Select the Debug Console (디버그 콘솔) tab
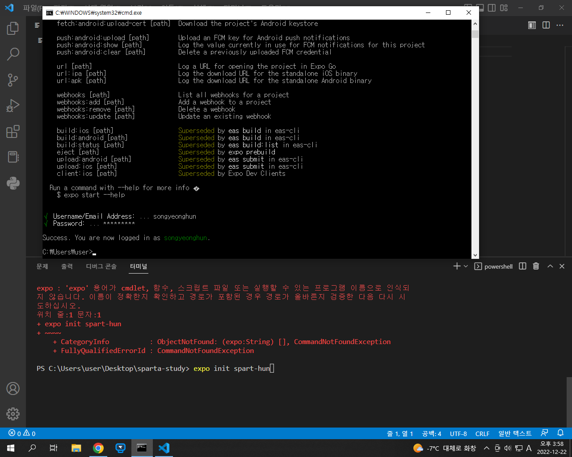Image resolution: width=572 pixels, height=457 pixels. 101,266
